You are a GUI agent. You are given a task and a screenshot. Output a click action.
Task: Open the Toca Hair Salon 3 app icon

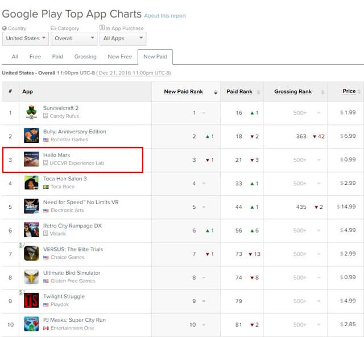pyautogui.click(x=31, y=183)
